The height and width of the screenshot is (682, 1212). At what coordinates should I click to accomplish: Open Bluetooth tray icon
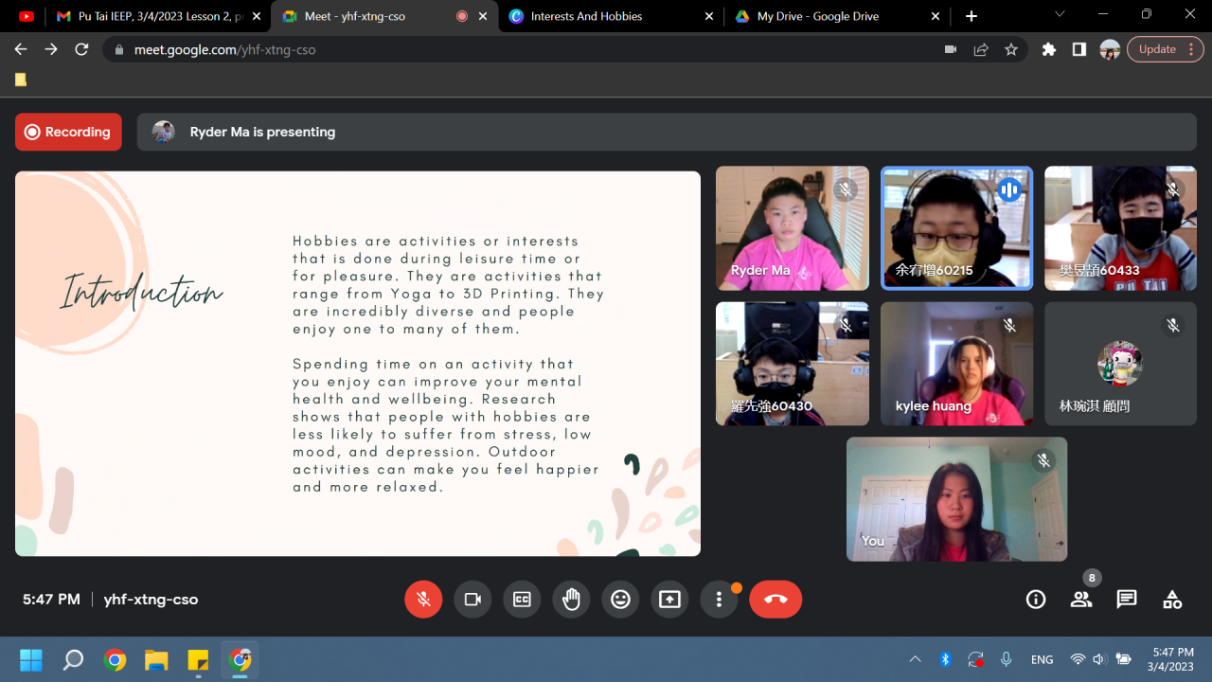pos(945,659)
